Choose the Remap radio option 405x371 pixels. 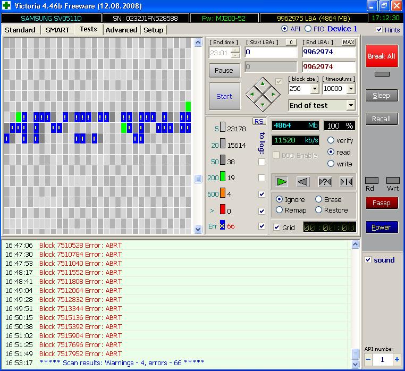(x=280, y=210)
